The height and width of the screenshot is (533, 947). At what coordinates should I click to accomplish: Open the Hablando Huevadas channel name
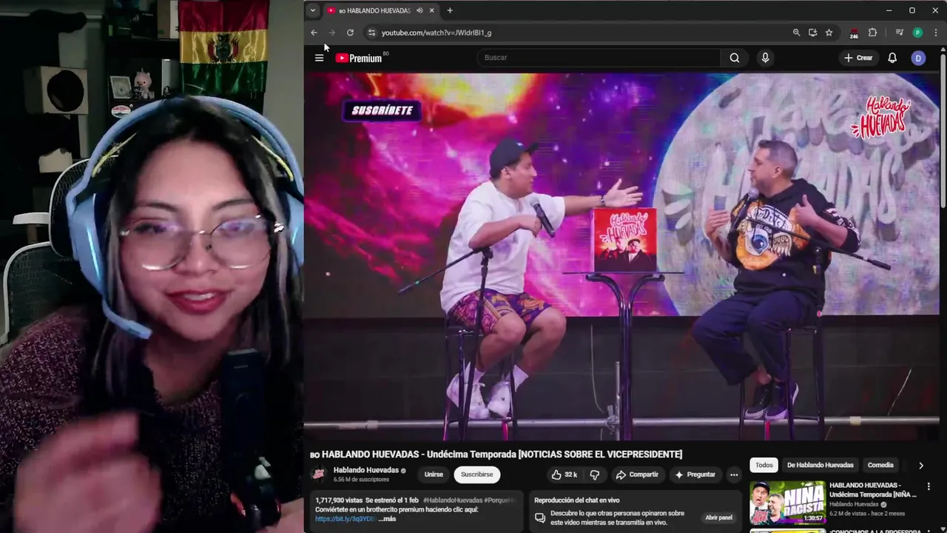pyautogui.click(x=365, y=470)
